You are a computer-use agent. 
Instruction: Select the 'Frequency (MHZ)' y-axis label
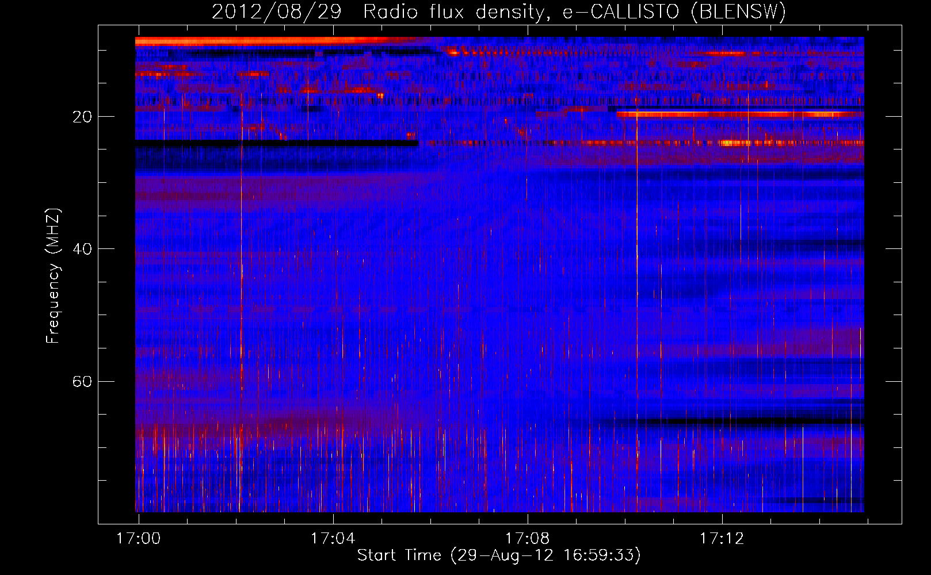tap(53, 276)
